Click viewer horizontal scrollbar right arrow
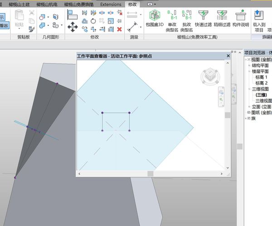 (221, 173)
